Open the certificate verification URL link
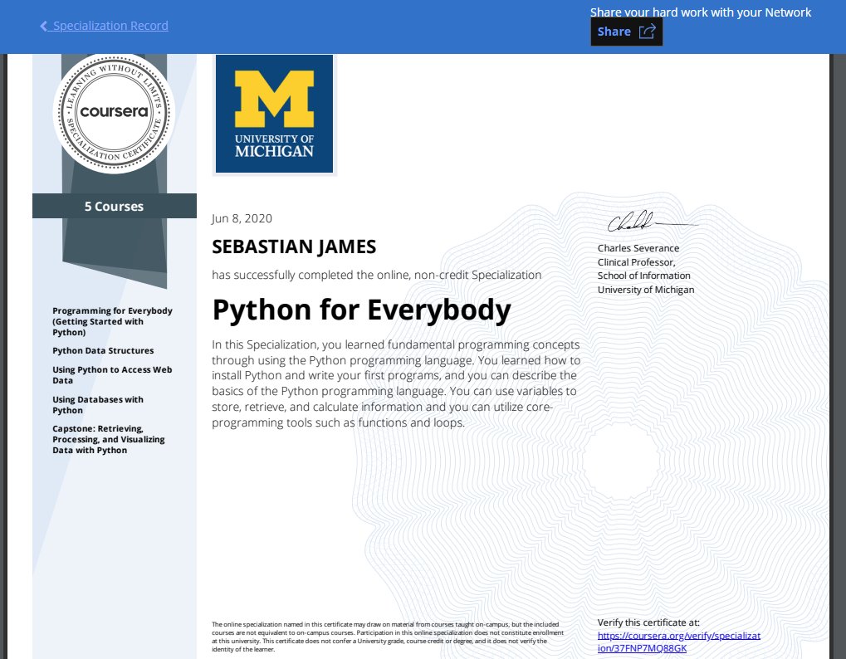 coord(679,642)
